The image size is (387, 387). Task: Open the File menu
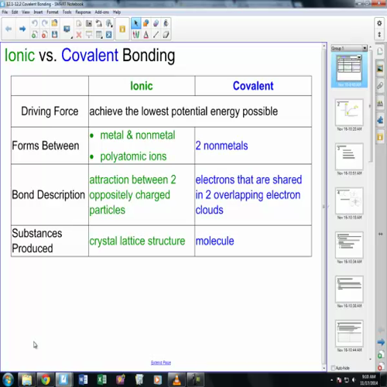(x=5, y=12)
